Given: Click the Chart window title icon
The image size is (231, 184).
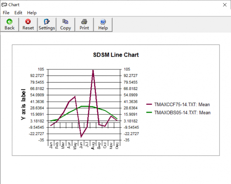Looking at the screenshot, I should coord(4,5).
